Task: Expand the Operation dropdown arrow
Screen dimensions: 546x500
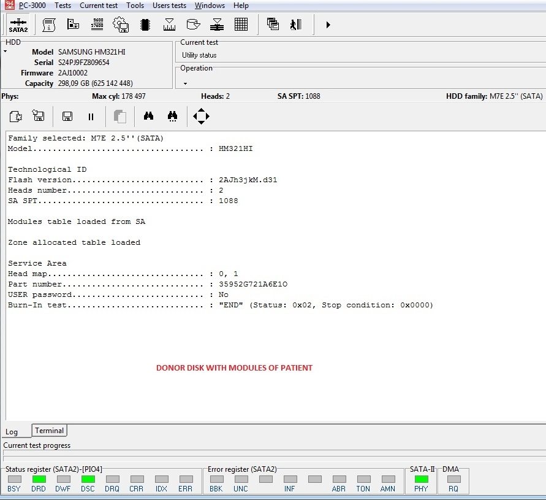Action: click(x=185, y=83)
